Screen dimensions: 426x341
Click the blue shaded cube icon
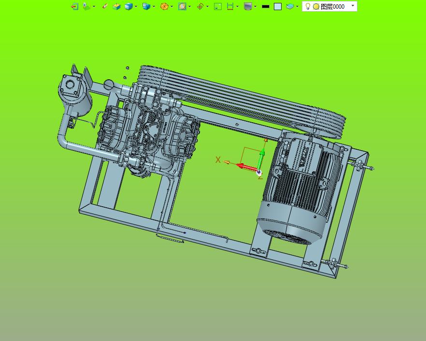pyautogui.click(x=128, y=6)
